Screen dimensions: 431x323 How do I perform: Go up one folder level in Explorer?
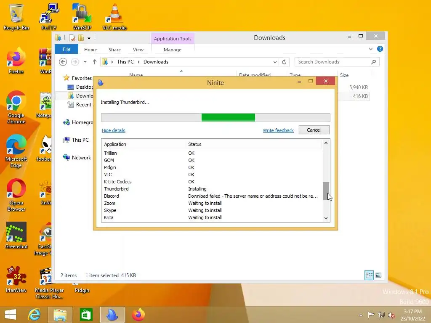[x=95, y=62]
